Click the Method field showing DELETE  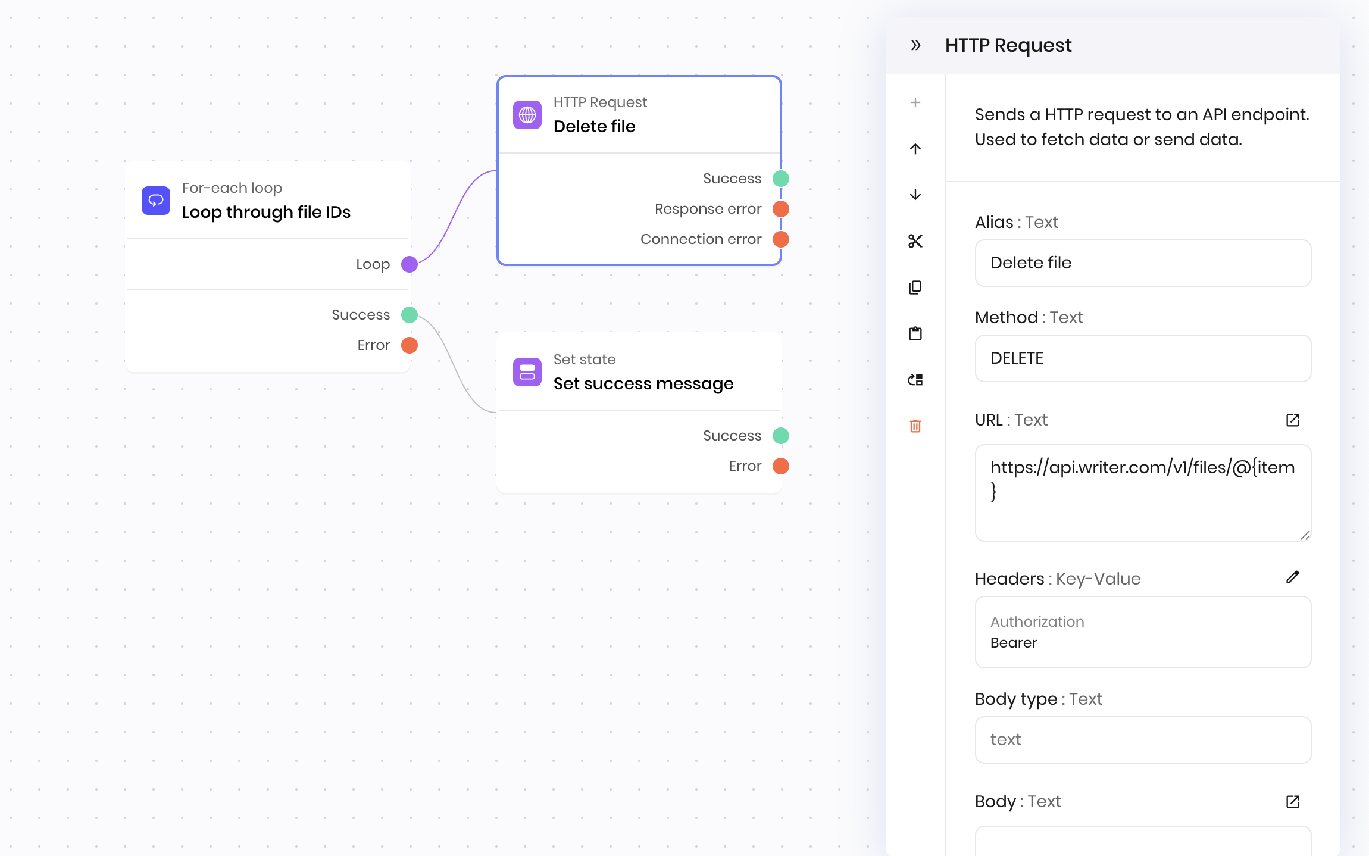[1142, 358]
